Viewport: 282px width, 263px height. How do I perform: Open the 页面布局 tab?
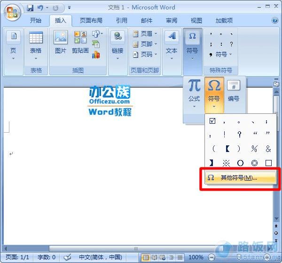91,21
